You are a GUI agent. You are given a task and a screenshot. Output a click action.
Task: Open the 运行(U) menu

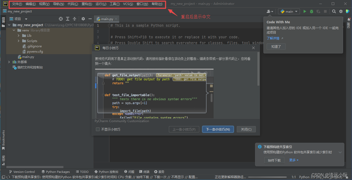(101, 4)
